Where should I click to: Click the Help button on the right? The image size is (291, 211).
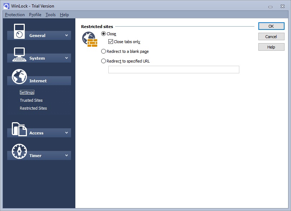click(271, 47)
